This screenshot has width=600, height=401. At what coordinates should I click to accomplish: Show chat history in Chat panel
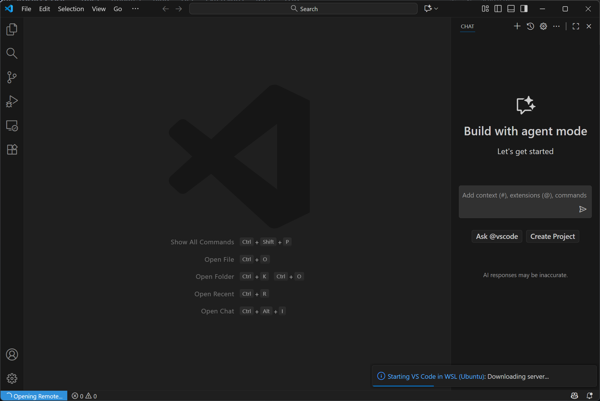pos(530,26)
